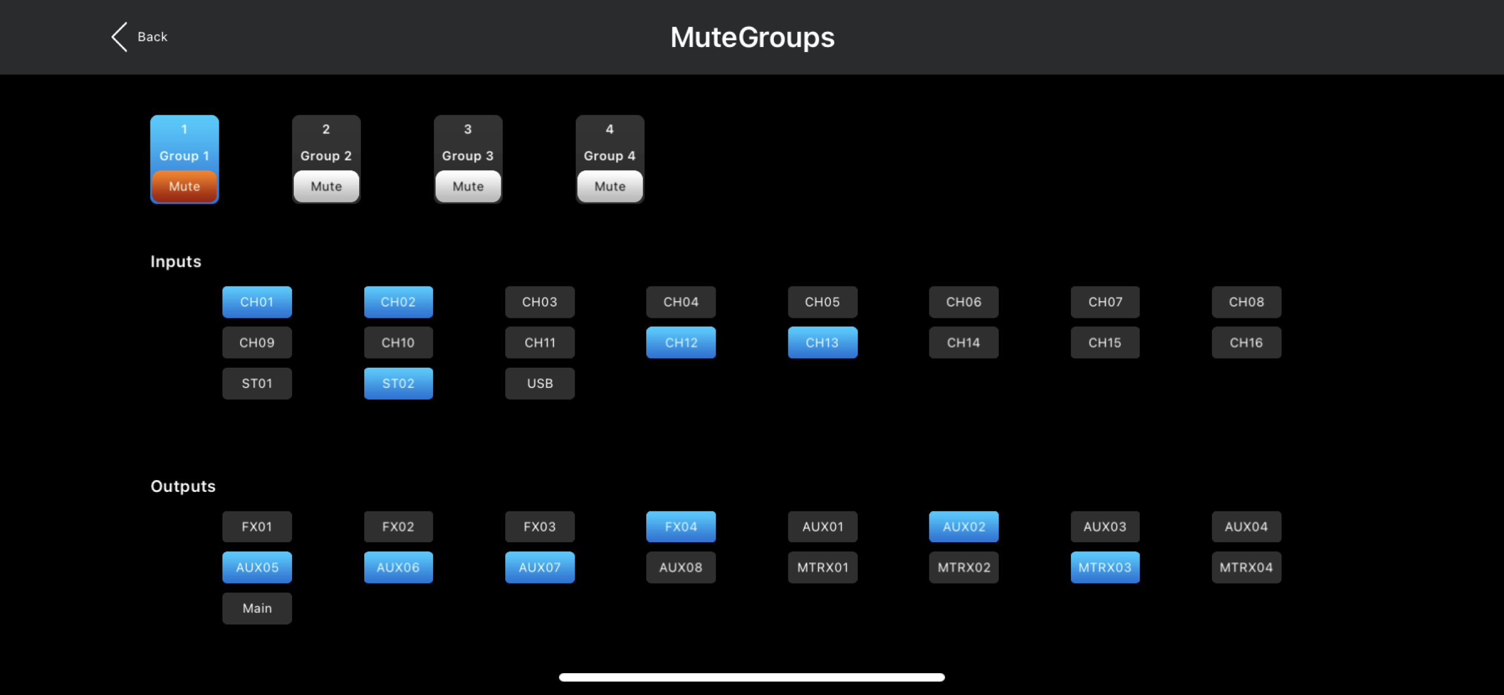Image resolution: width=1504 pixels, height=695 pixels.
Task: Remove MTRX03 from the mute group
Action: coord(1104,567)
